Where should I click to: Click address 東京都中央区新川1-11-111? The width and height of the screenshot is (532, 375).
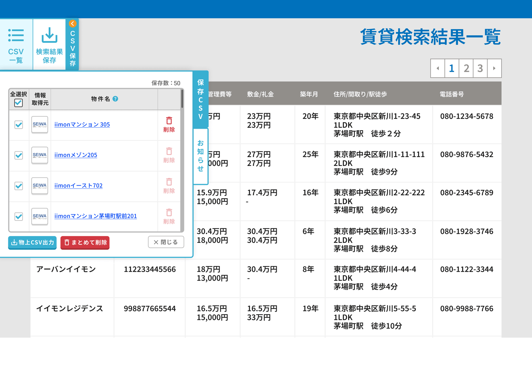[x=379, y=154]
